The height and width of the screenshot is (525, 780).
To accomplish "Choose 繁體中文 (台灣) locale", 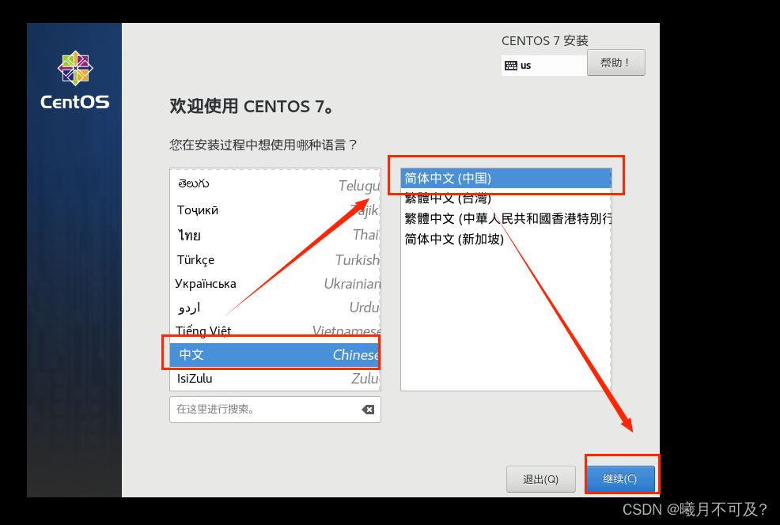I will pyautogui.click(x=506, y=198).
